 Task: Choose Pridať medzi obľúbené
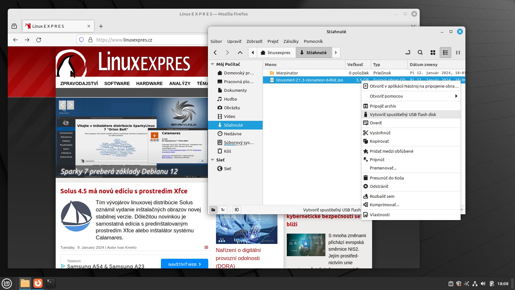tap(411, 151)
